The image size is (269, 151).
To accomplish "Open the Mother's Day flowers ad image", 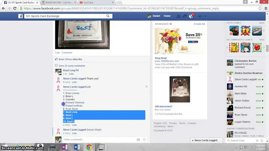I will (179, 41).
